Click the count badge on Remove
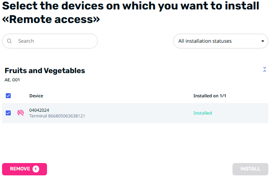Screen dimensions: 270x177 click(x=36, y=169)
